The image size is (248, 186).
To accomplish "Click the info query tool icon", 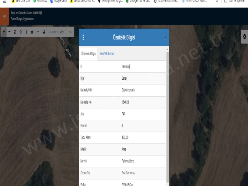I will click(x=26, y=32).
